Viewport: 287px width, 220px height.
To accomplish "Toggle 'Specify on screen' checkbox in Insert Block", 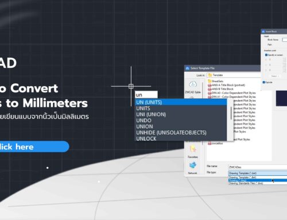I will coord(266,55).
